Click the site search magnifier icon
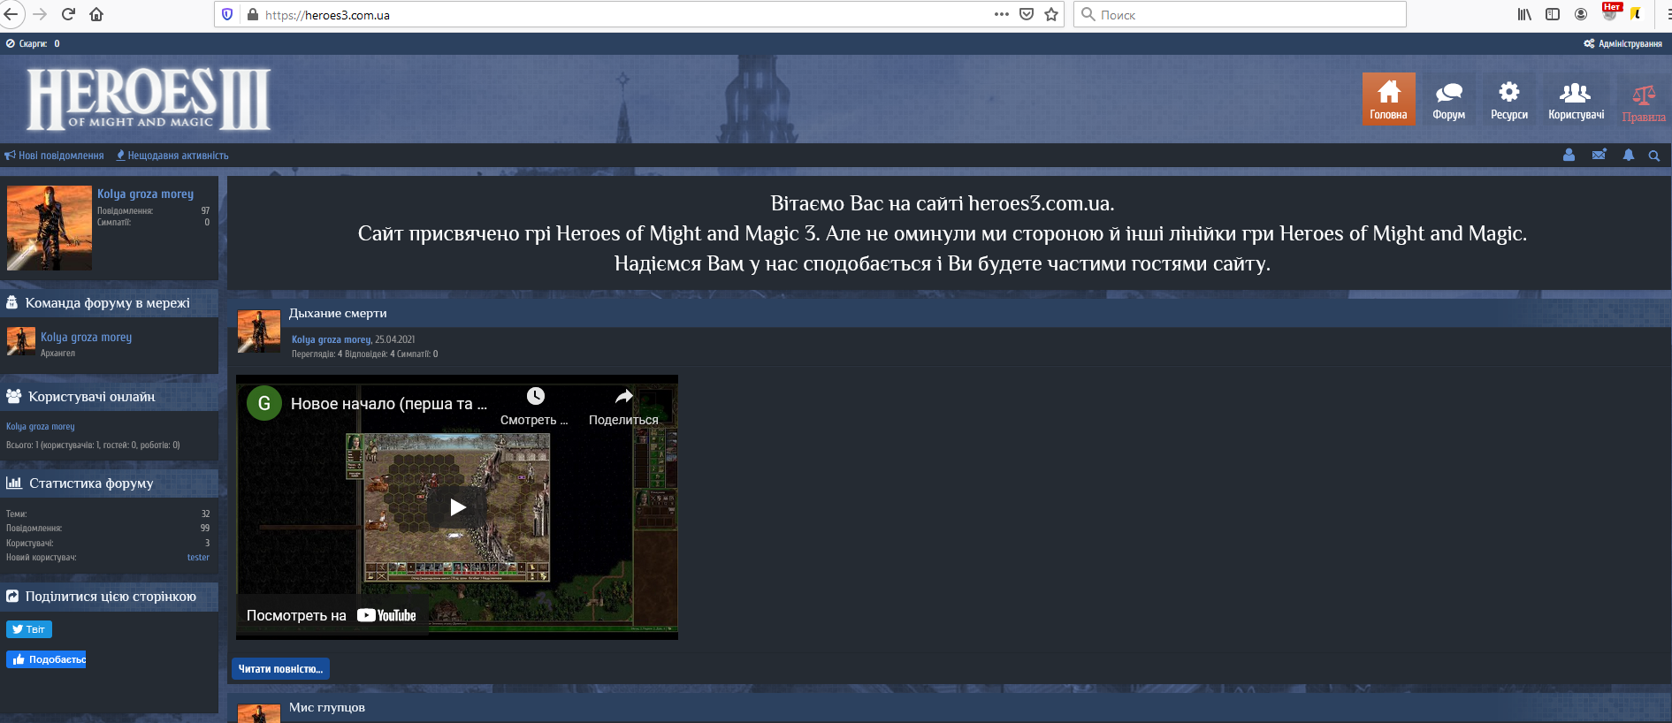The height and width of the screenshot is (723, 1672). [x=1653, y=156]
